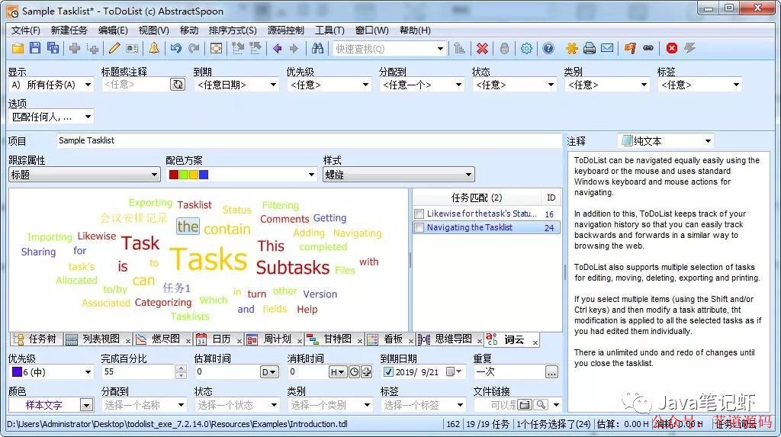781x437 pixels.
Task: Click the Save All double-floppy icon
Action: point(53,48)
